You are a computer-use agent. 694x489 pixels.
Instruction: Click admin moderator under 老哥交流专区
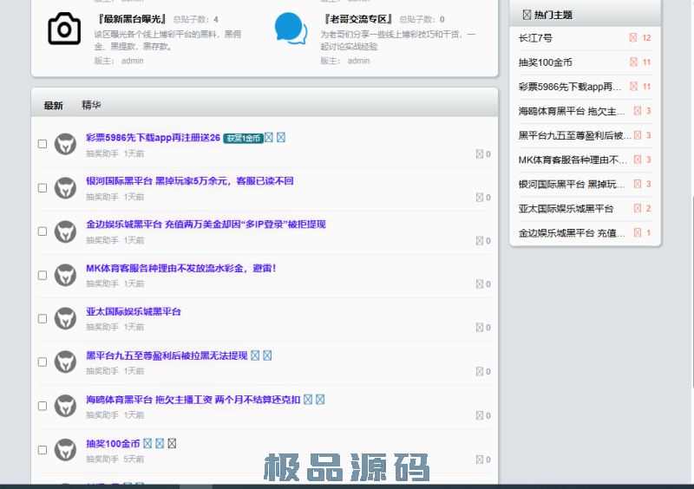pos(358,61)
